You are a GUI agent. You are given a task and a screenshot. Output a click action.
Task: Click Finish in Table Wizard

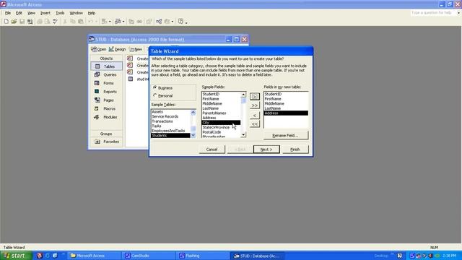(x=295, y=149)
